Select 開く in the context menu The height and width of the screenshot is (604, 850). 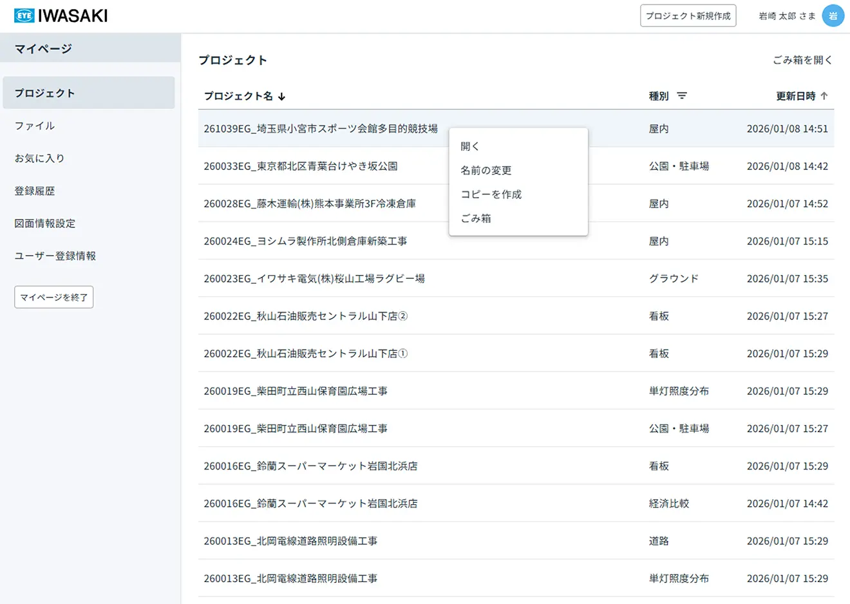click(470, 146)
